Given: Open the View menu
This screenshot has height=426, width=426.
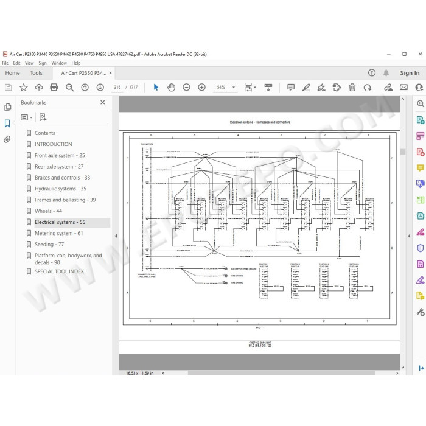Looking at the screenshot, I should (x=29, y=63).
